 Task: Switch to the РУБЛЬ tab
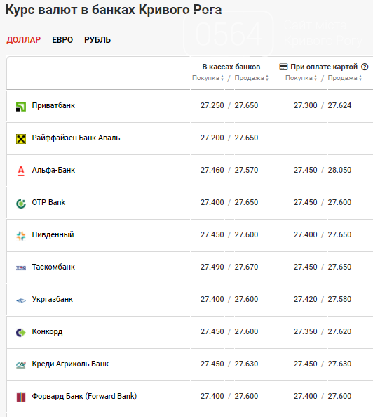[97, 40]
